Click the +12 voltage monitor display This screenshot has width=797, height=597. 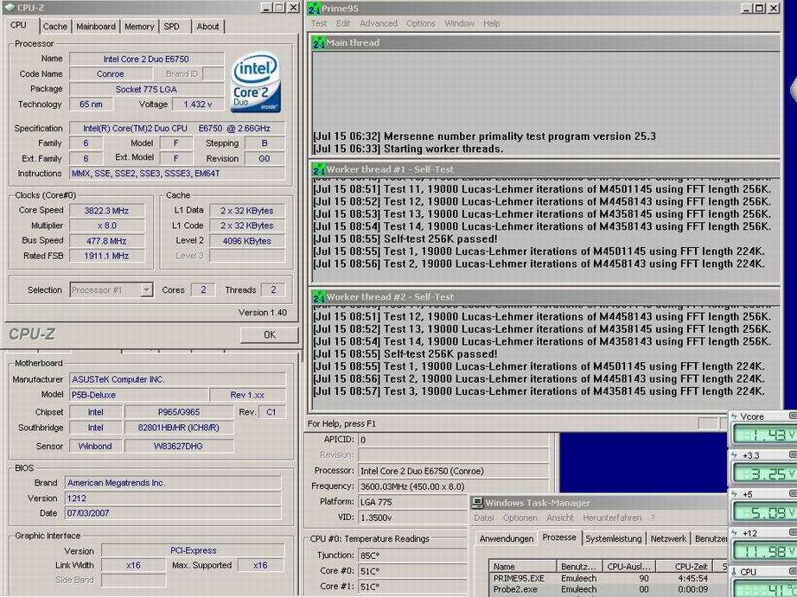pos(764,550)
